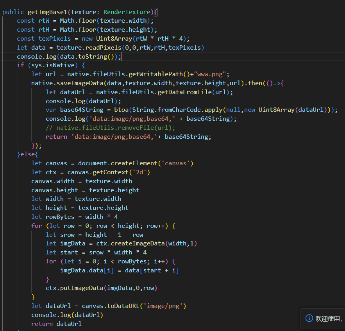Click the 'then' call after saveImageData
Image resolution: width=345 pixels, height=331 pixels.
(x=255, y=83)
